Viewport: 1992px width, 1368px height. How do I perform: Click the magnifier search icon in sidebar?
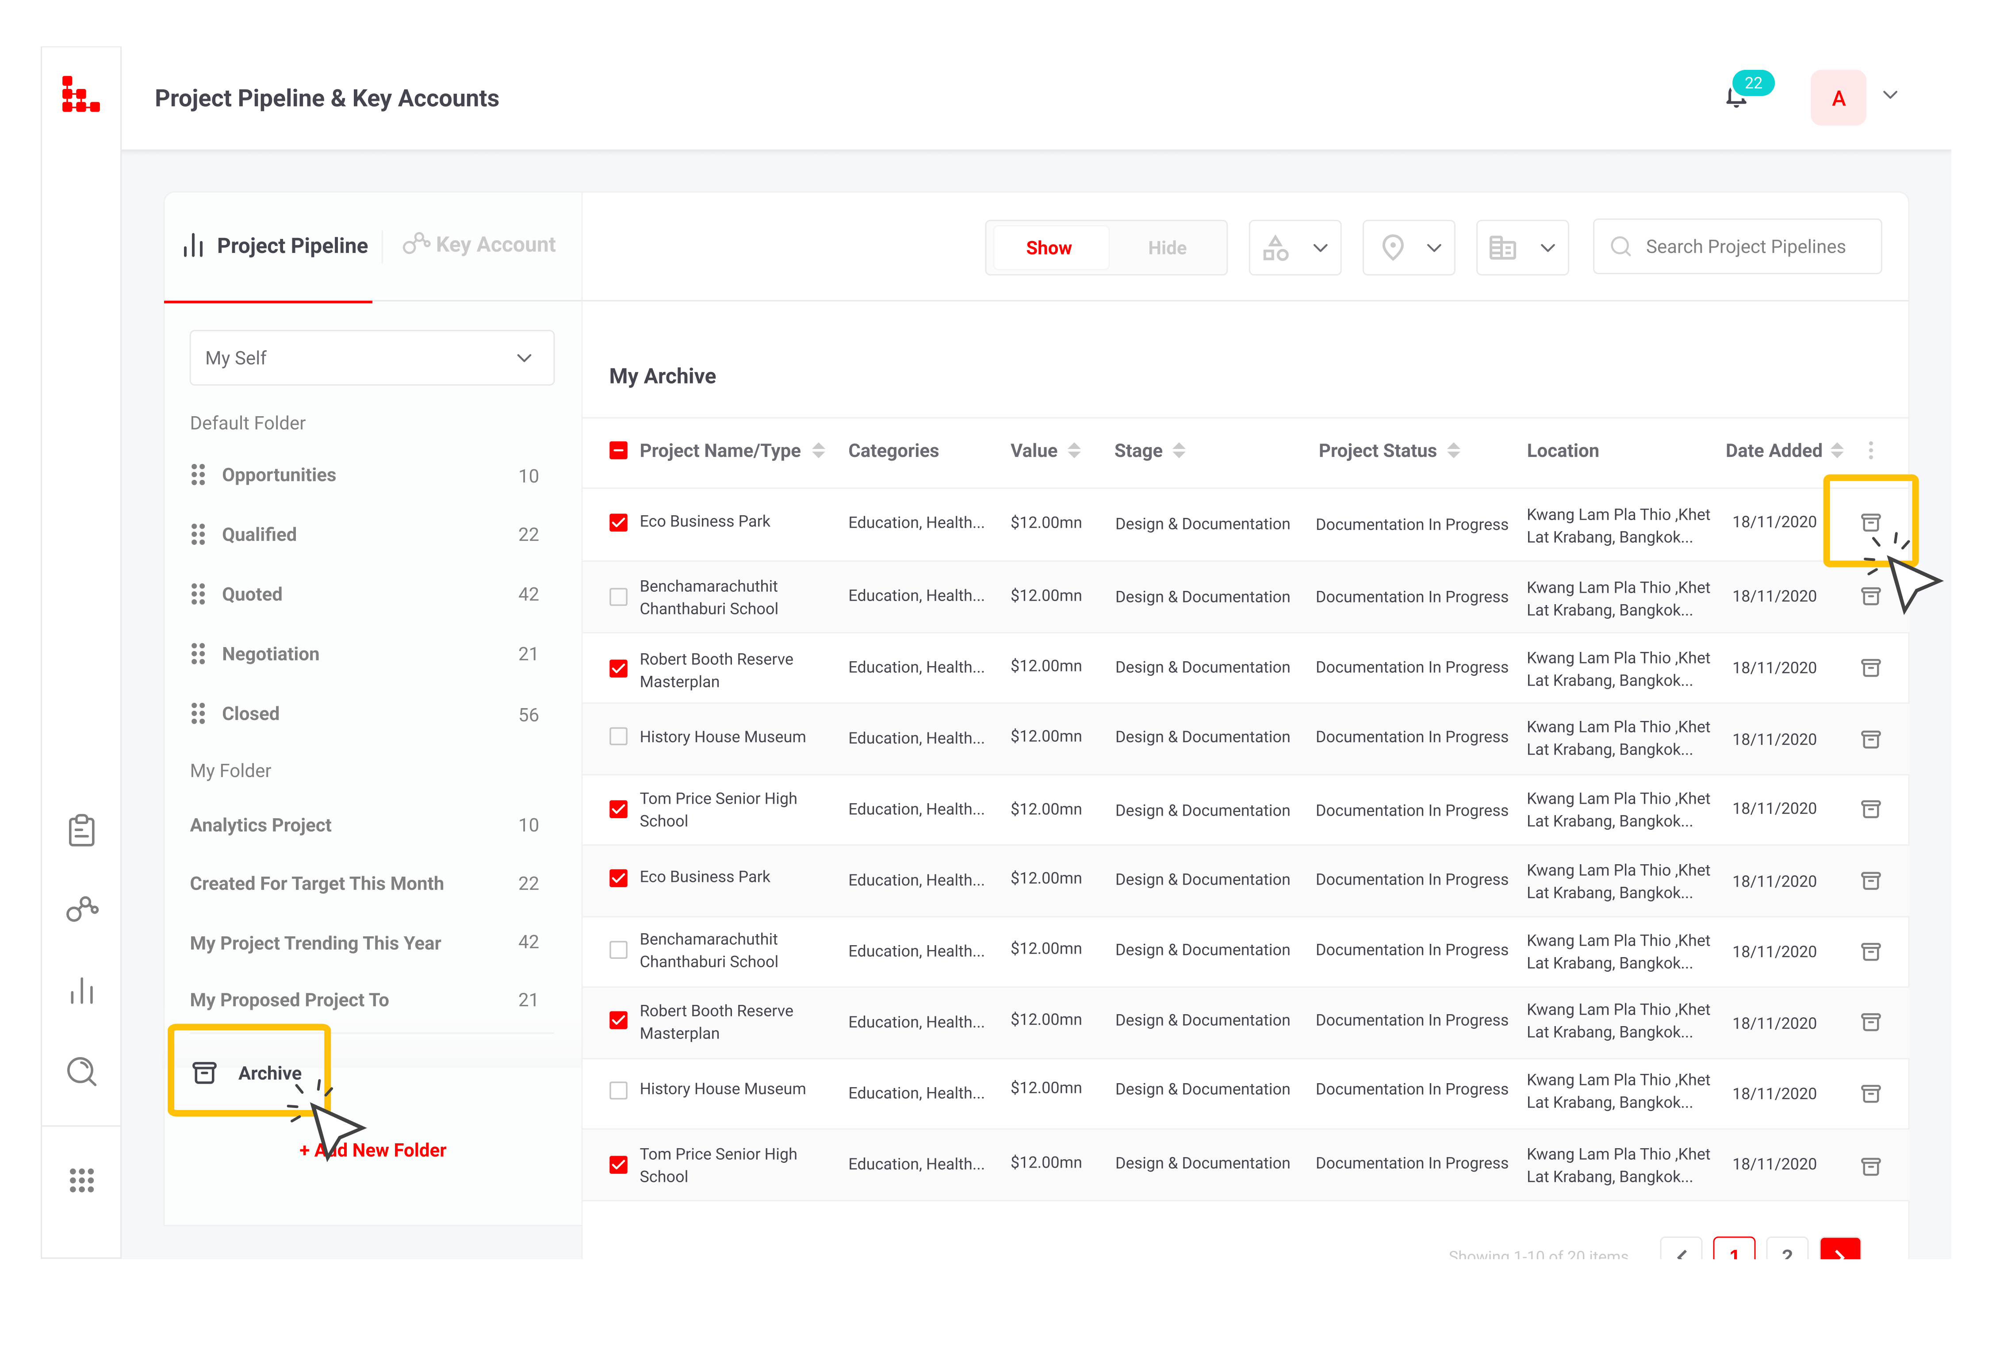click(81, 1071)
